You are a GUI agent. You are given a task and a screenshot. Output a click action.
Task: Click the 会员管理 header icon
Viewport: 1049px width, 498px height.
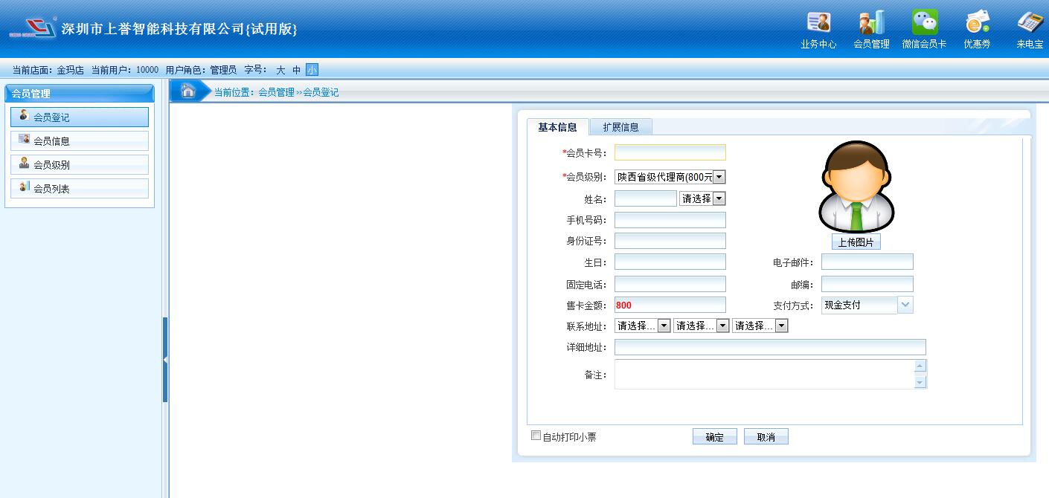click(871, 23)
